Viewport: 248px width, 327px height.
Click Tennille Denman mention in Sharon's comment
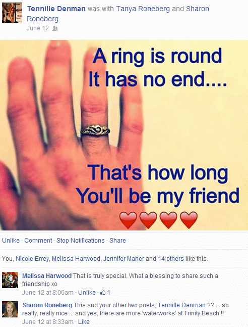coord(181,305)
